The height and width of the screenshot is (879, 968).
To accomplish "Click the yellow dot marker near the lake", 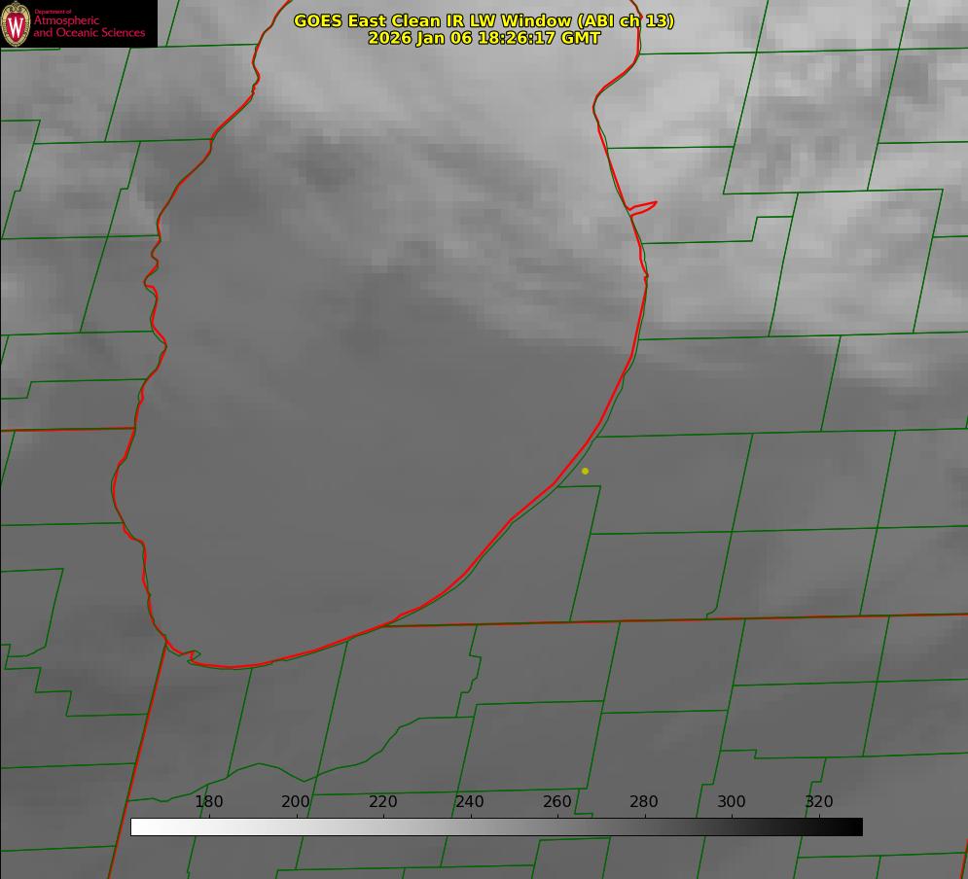I will click(585, 471).
